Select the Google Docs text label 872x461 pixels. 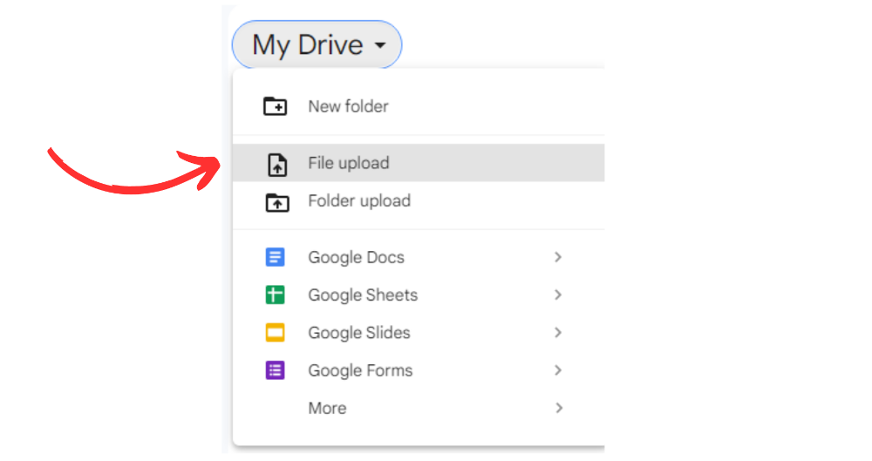pyautogui.click(x=357, y=257)
